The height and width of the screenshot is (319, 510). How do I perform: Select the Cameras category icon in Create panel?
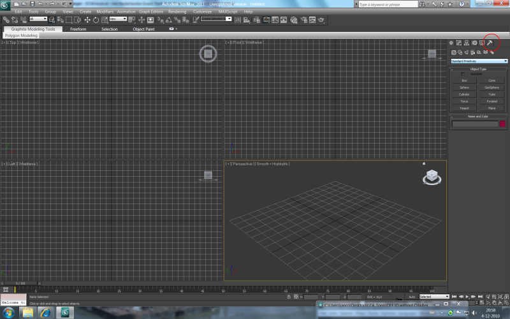pos(472,52)
